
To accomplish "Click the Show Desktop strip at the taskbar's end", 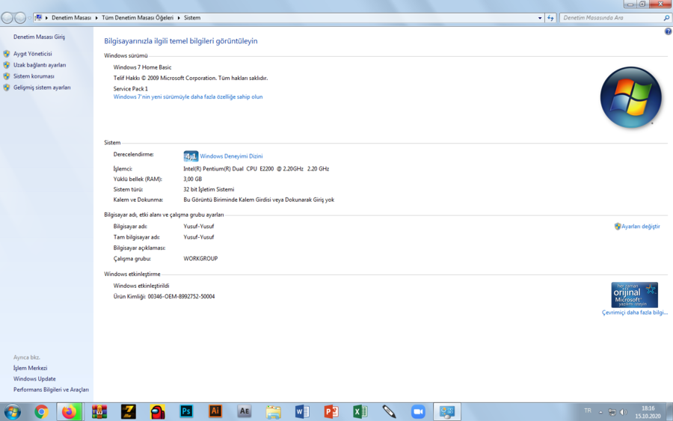I will [669, 412].
